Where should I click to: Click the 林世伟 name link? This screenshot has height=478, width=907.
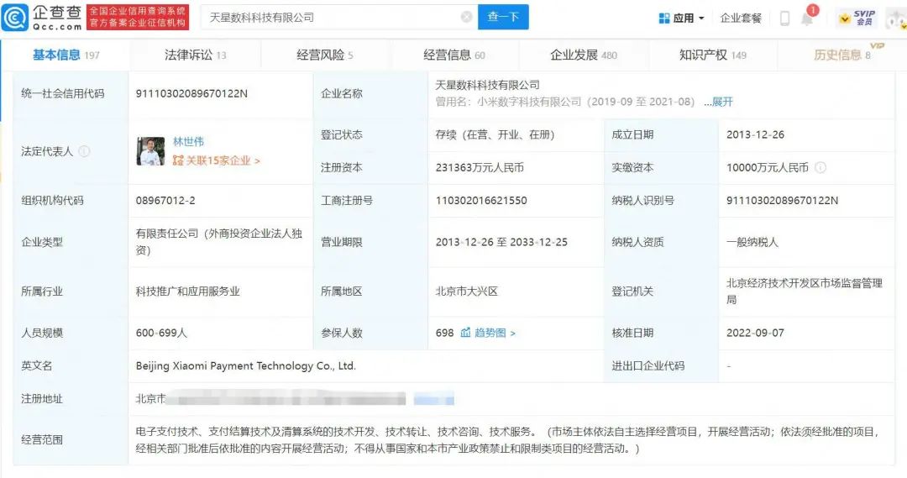click(188, 141)
